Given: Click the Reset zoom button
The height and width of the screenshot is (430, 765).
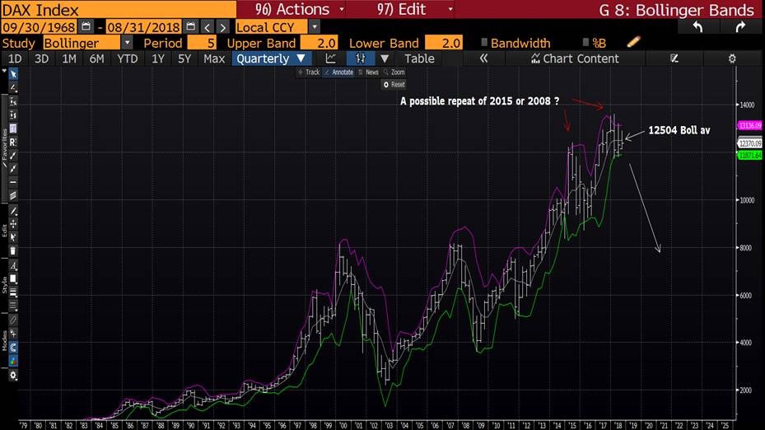Looking at the screenshot, I should pyautogui.click(x=394, y=85).
